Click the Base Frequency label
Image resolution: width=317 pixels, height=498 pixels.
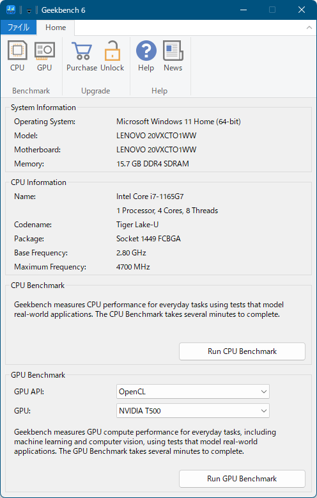41,253
